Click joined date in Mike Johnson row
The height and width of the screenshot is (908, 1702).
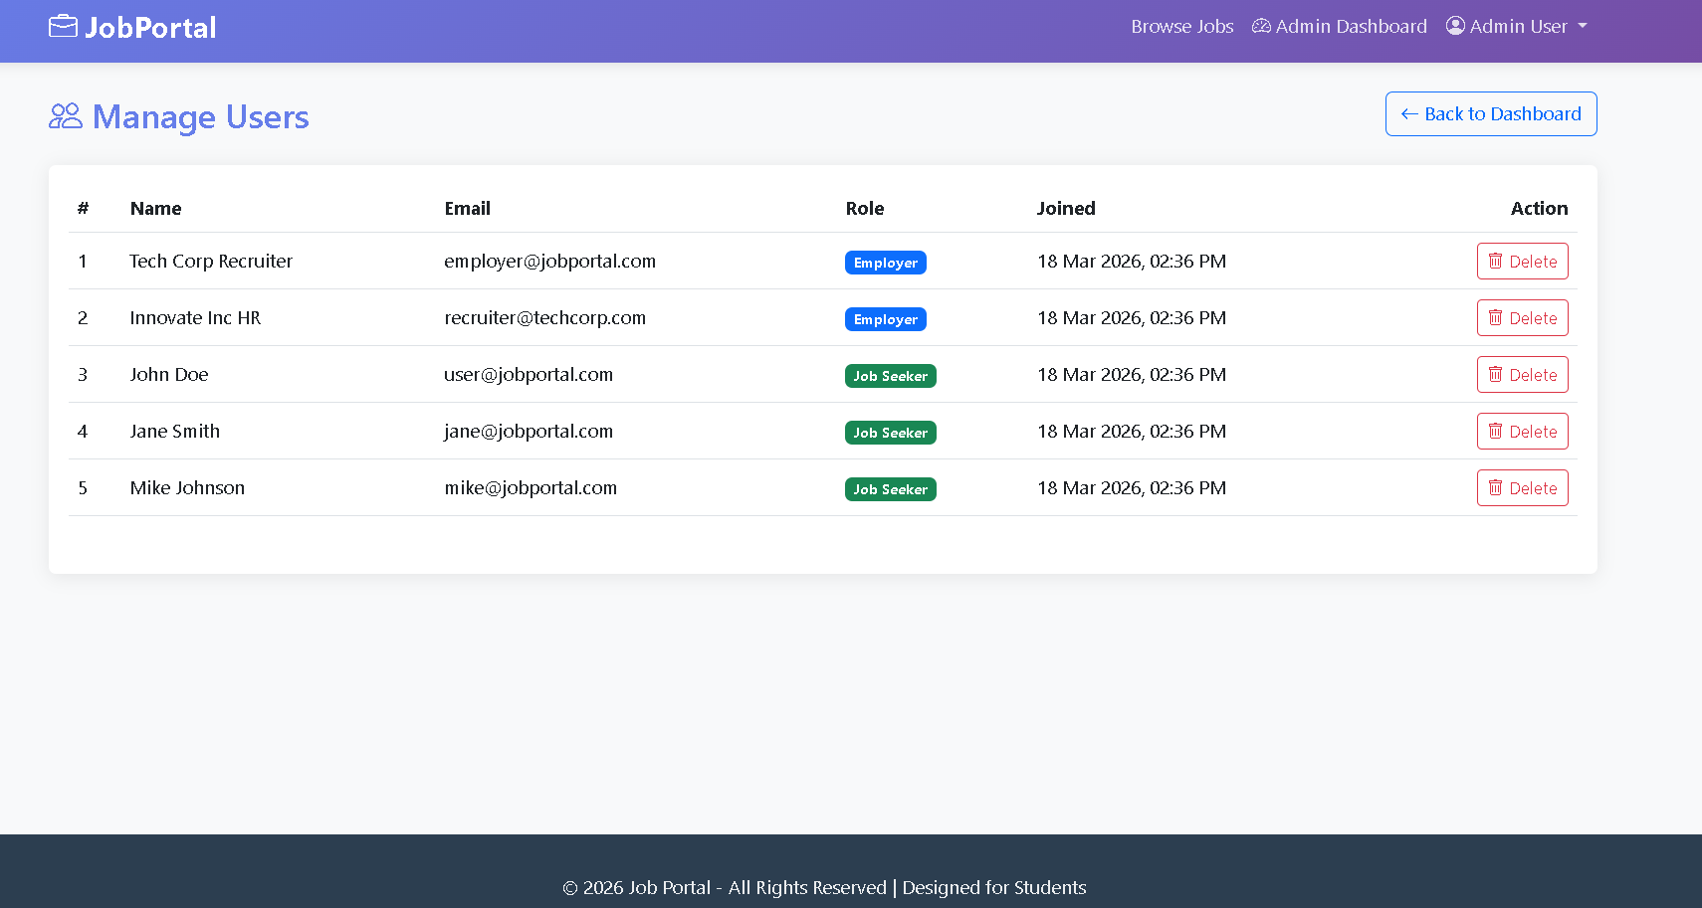(x=1132, y=488)
